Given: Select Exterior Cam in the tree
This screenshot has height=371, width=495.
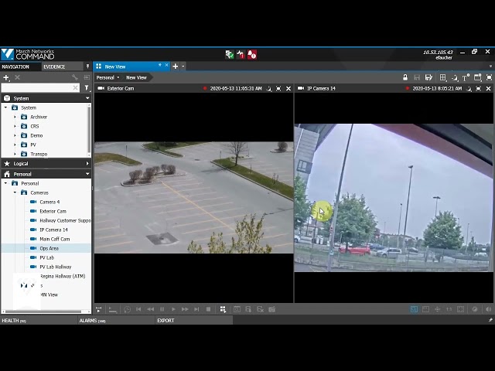Looking at the screenshot, I should (53, 211).
